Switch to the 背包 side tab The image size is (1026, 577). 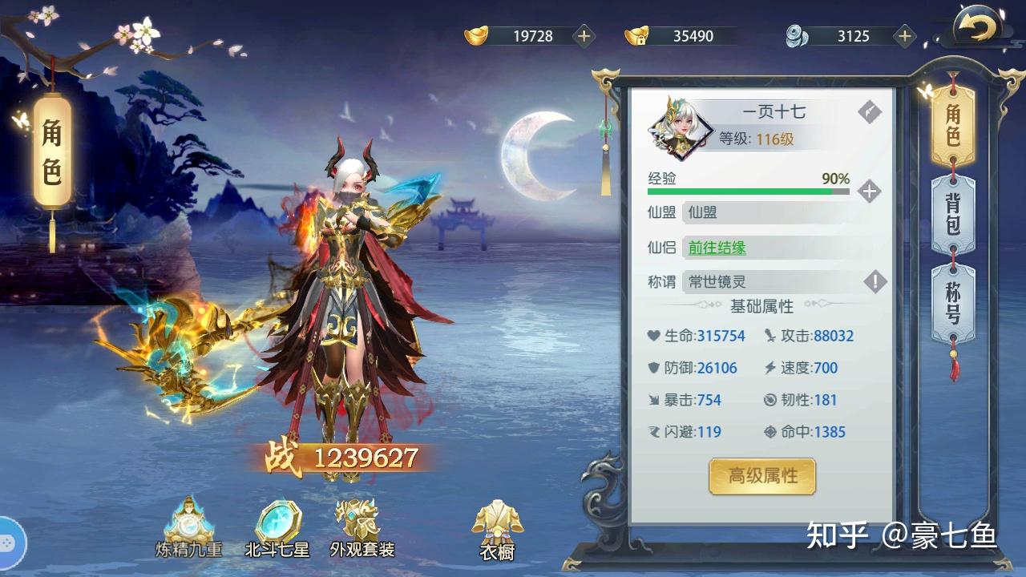point(952,214)
